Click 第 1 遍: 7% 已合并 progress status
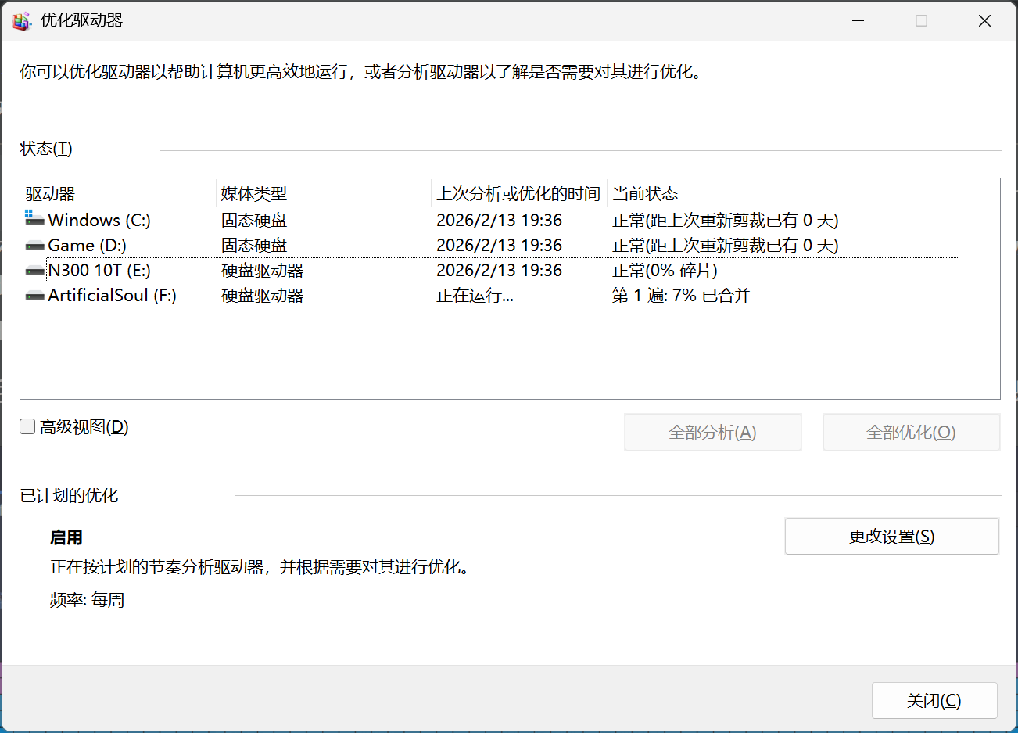The image size is (1018, 733). [681, 295]
